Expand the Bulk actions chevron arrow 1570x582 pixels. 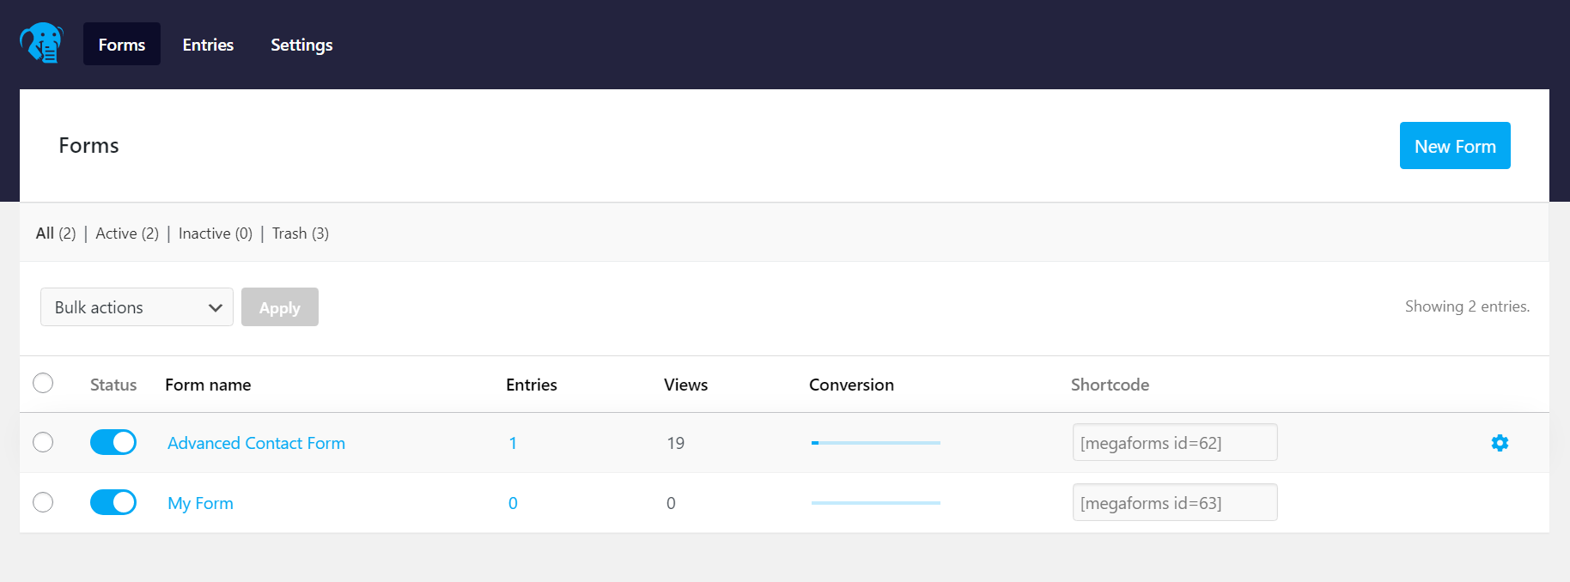coord(216,307)
